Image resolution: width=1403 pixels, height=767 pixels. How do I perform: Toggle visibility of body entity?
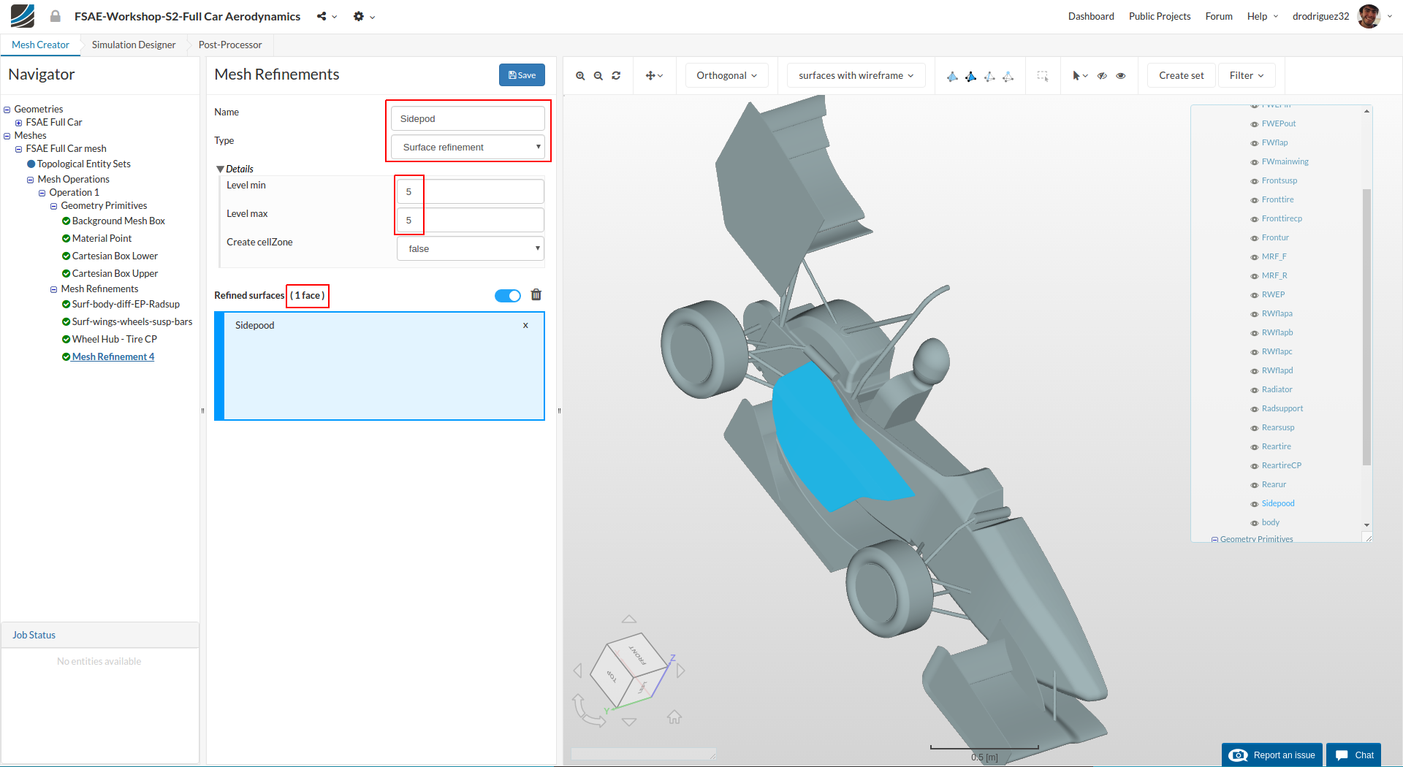point(1255,524)
